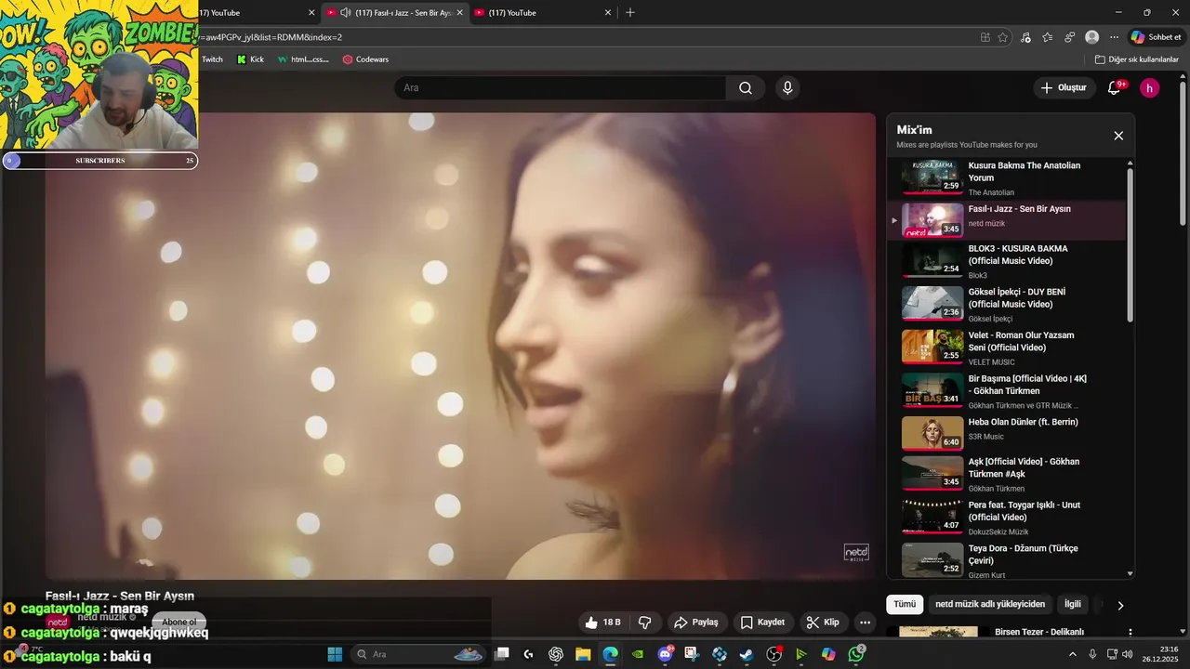Open a new browser tab
This screenshot has height=669, width=1190.
630,13
